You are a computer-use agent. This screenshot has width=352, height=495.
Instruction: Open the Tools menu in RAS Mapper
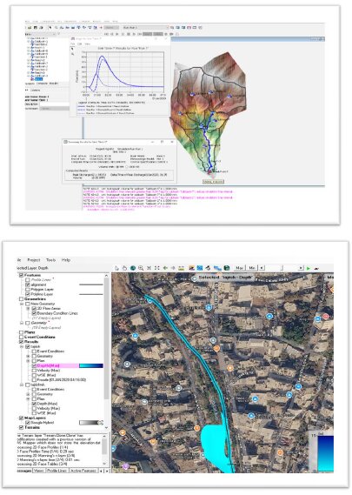coord(50,260)
